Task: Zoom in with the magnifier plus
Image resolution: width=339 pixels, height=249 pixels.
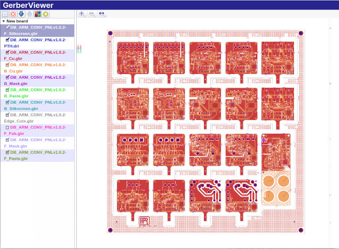Action: pos(82,14)
